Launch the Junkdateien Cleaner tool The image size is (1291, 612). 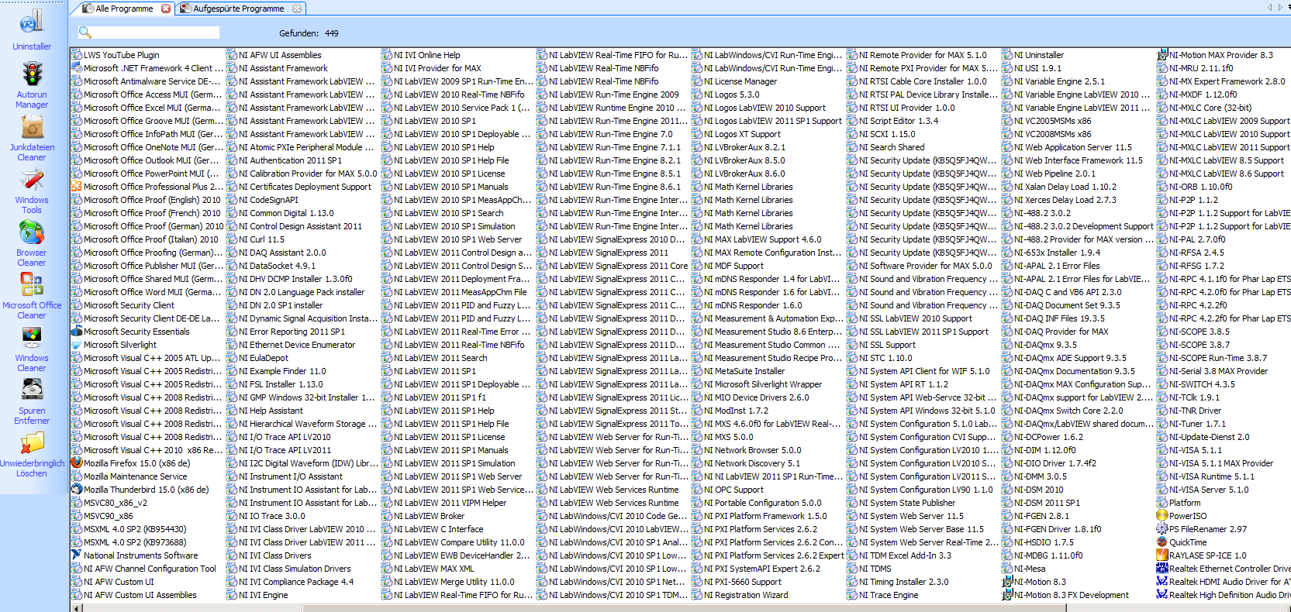(x=32, y=138)
